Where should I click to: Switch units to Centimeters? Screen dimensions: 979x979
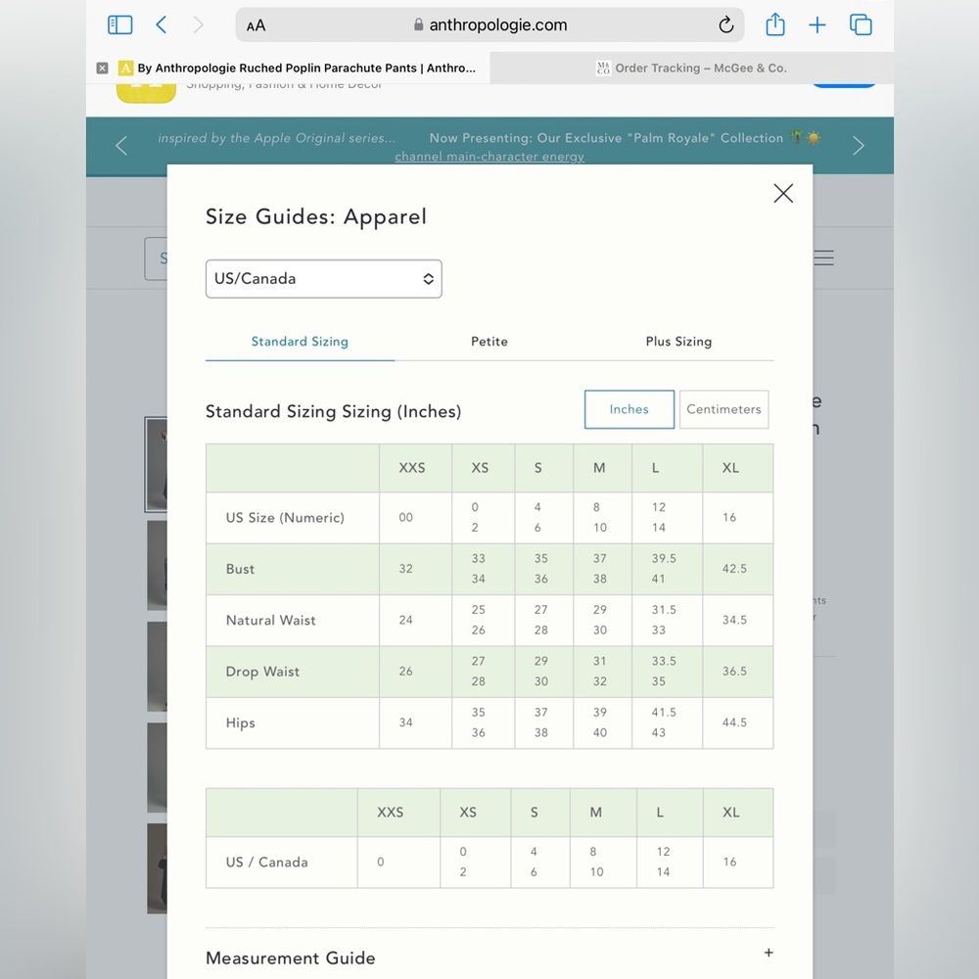click(723, 409)
